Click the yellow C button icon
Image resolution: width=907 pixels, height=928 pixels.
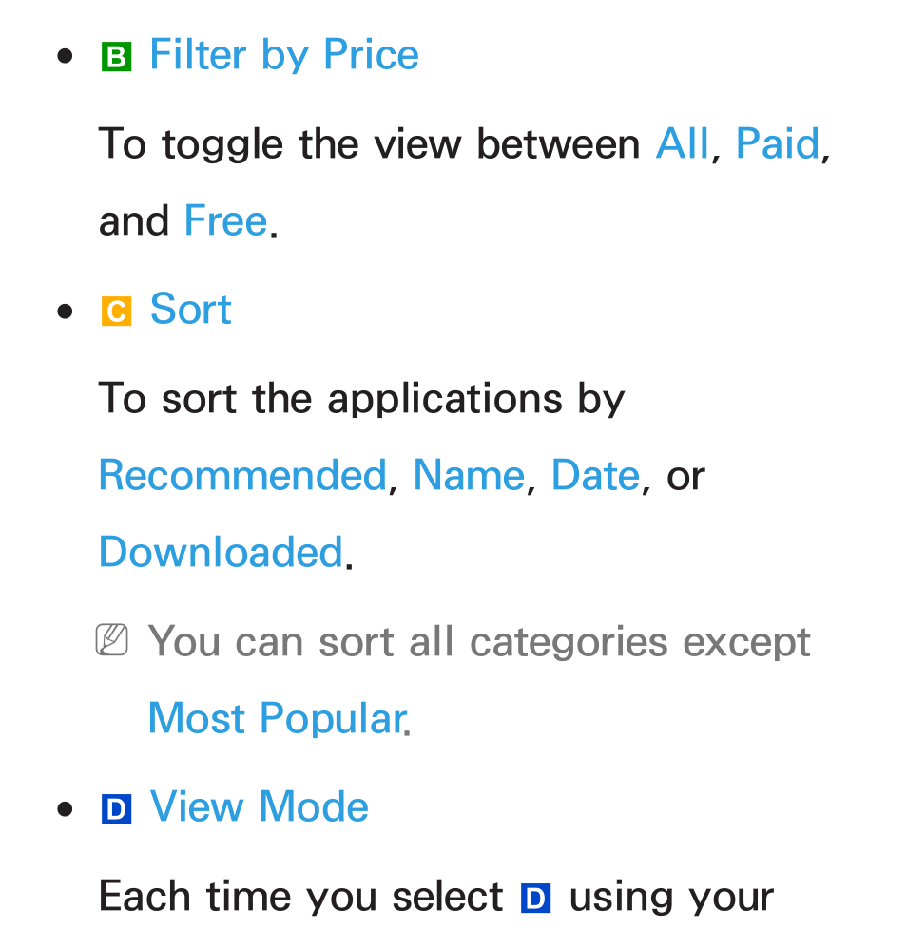(116, 312)
